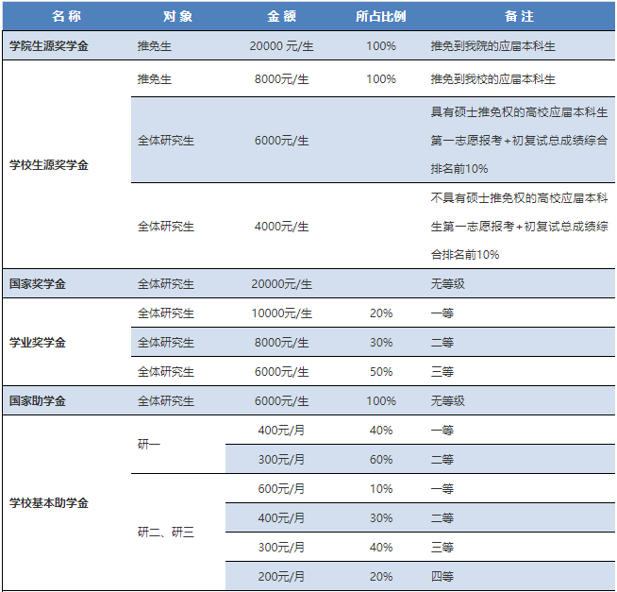Screen dimensions: 617x592
Task: Click the 对象 column header
Action: pyautogui.click(x=178, y=16)
